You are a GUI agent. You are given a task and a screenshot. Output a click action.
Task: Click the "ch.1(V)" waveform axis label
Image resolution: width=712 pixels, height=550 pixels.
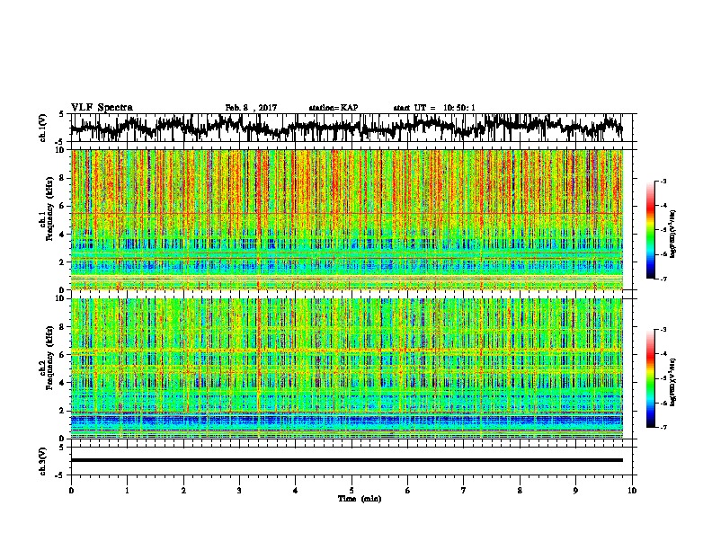42,128
